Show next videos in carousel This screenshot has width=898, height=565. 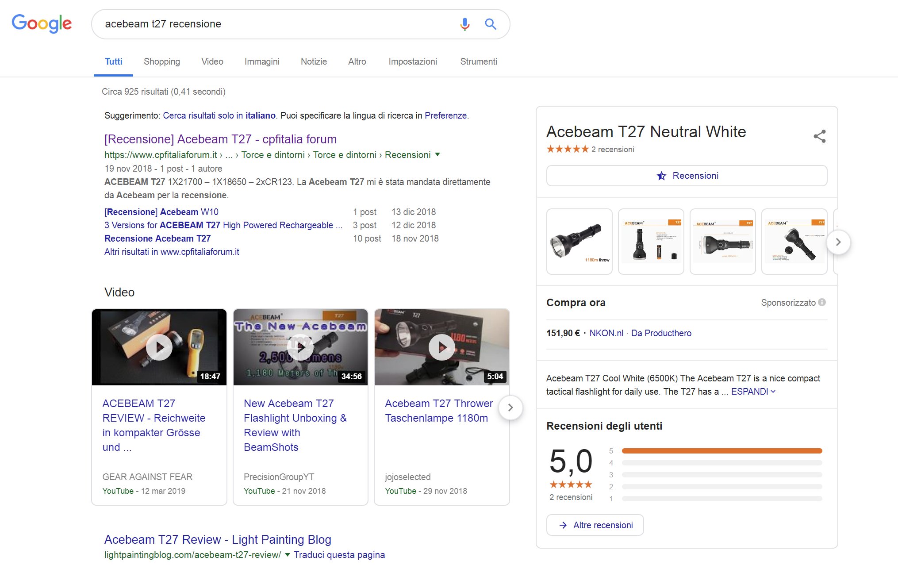tap(510, 407)
